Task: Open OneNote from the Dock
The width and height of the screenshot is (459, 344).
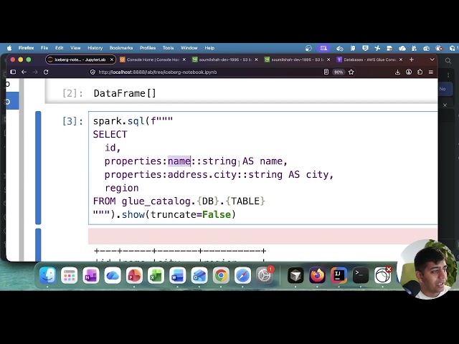Action: (x=91, y=275)
